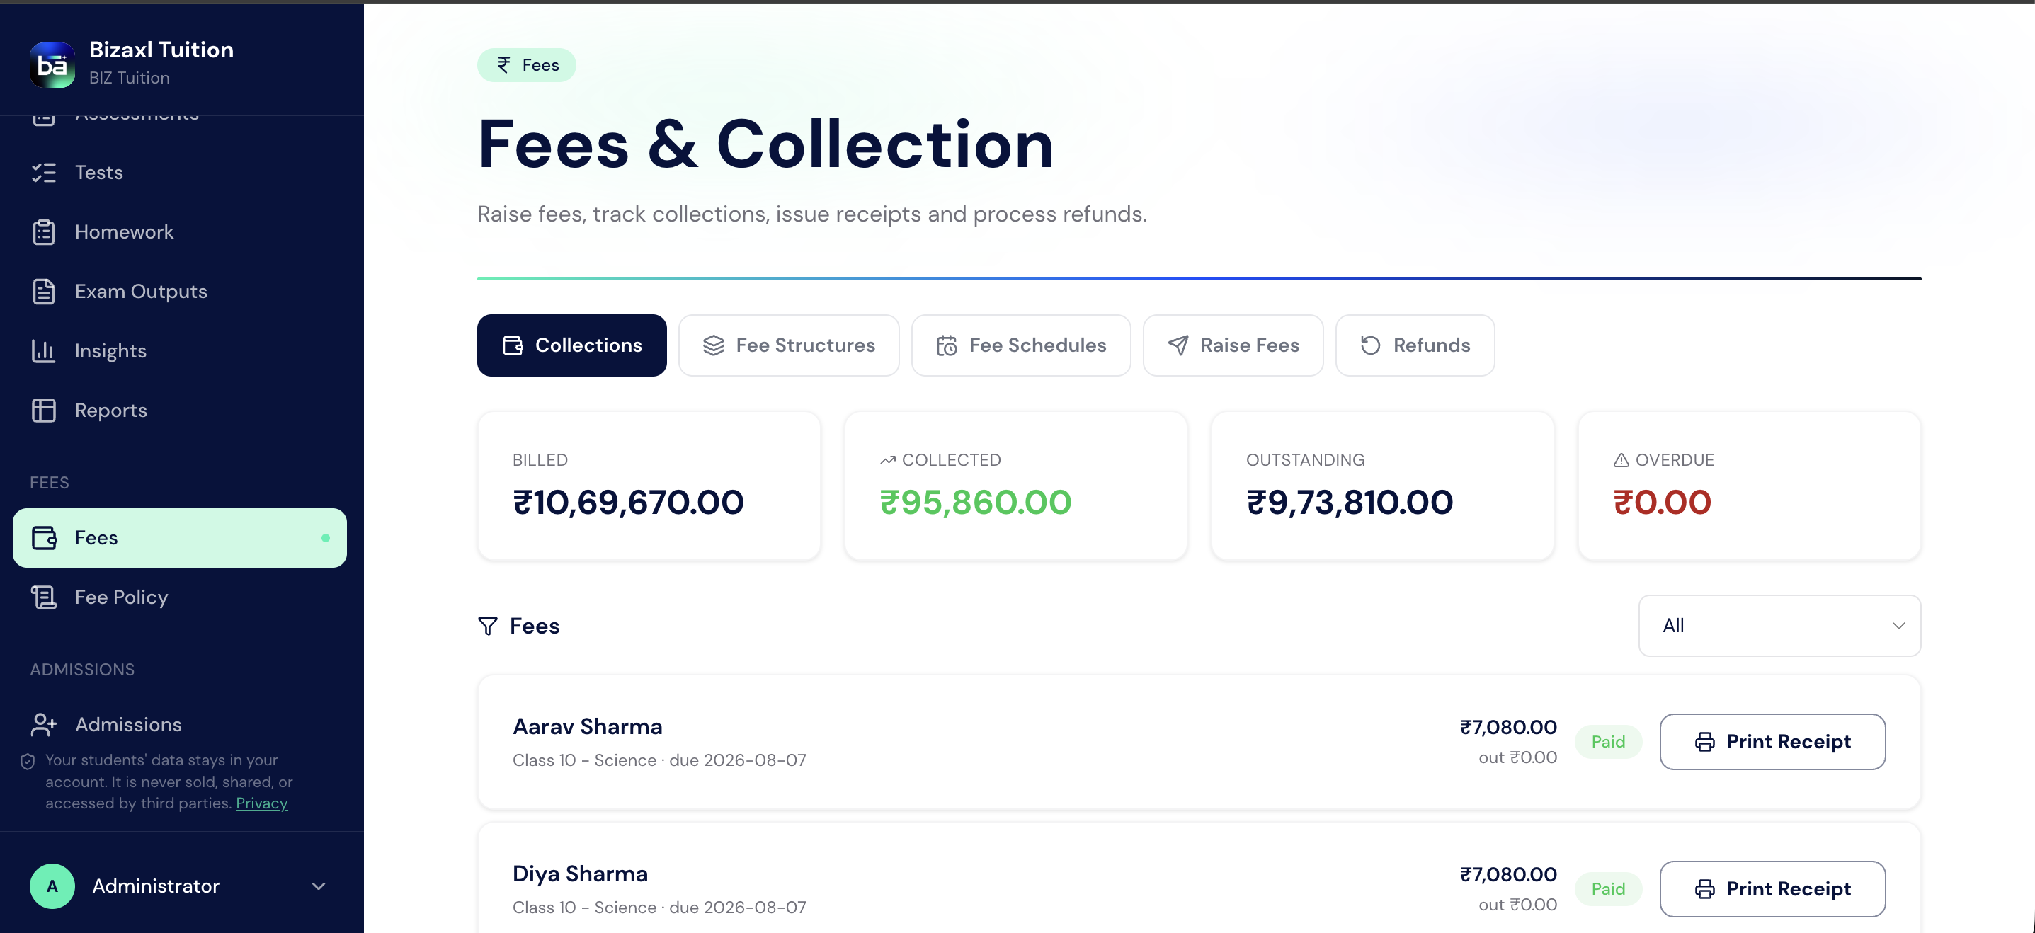Open the Fee Schedules tab
The image size is (2035, 933).
click(1020, 345)
